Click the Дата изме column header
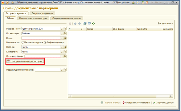Viewport: 181px width, 111px height. (167, 29)
